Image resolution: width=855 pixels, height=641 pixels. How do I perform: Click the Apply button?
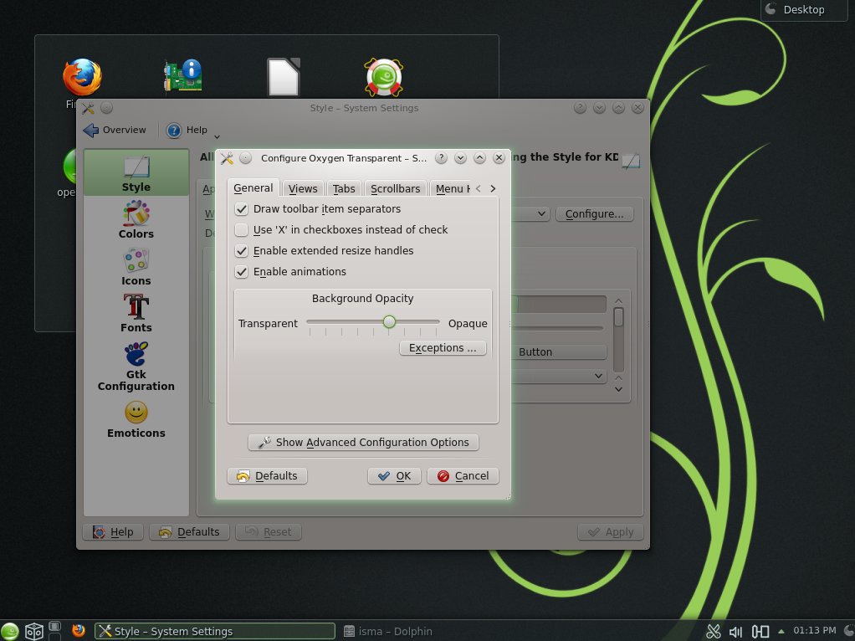611,532
